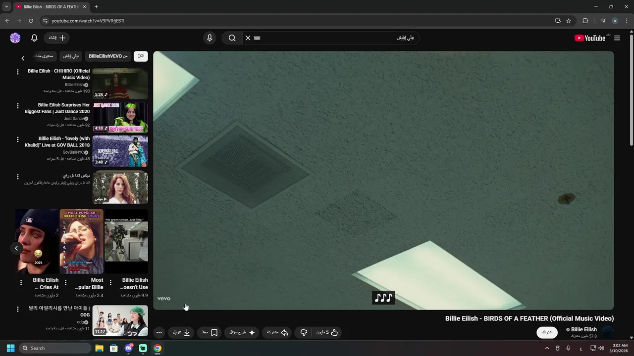634x356 pixels.
Task: Open the notifications bell
Action: coord(34,38)
